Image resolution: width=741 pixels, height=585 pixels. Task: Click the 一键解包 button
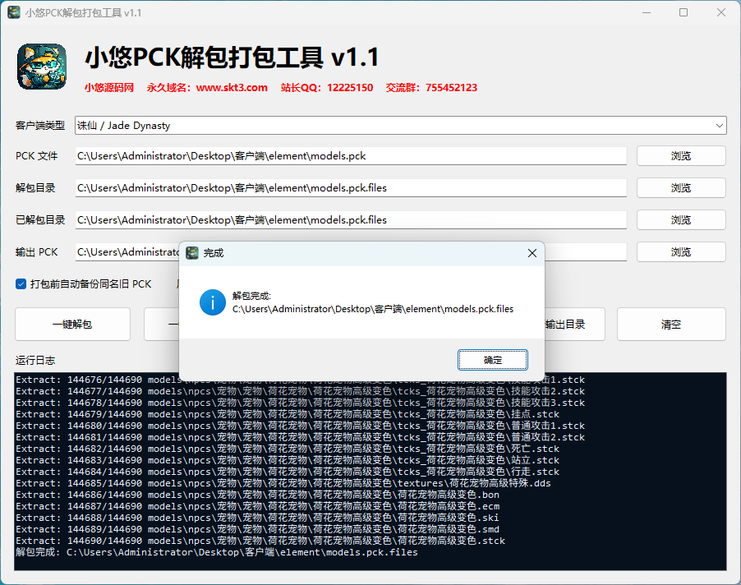(x=72, y=325)
